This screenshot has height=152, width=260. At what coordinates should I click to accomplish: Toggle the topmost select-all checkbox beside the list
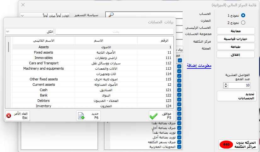180,60
